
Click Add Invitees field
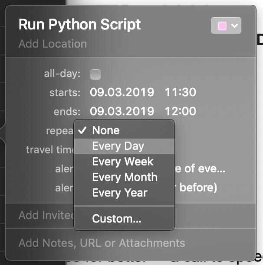(x=46, y=215)
